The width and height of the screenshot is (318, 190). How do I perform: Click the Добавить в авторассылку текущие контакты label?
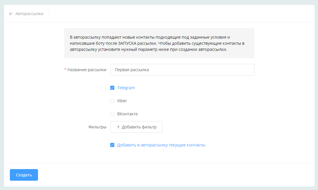(161, 145)
